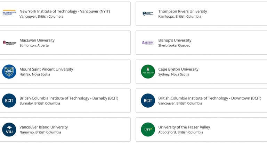Choose British Columbia Institute of Technology - Downtown title
Screen dimensions: 267x143
[x=210, y=98]
